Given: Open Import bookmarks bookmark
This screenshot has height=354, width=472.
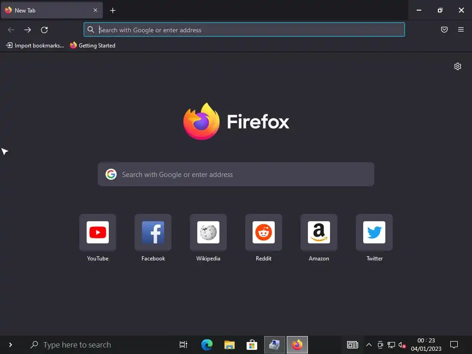Looking at the screenshot, I should [35, 46].
